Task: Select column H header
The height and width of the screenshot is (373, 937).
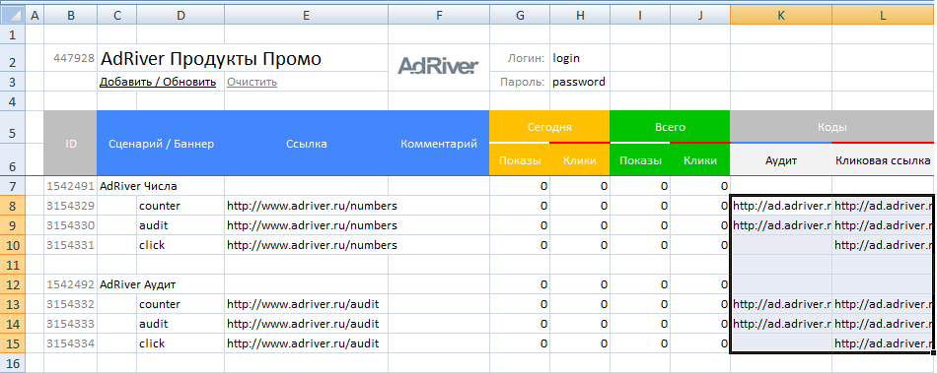Action: tap(580, 16)
